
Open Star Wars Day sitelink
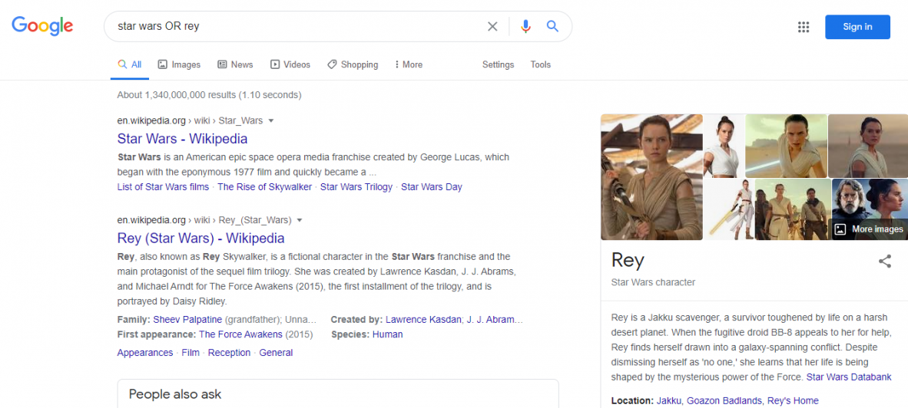(432, 187)
